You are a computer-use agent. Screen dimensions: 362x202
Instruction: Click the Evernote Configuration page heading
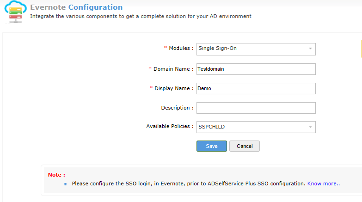[x=76, y=7]
